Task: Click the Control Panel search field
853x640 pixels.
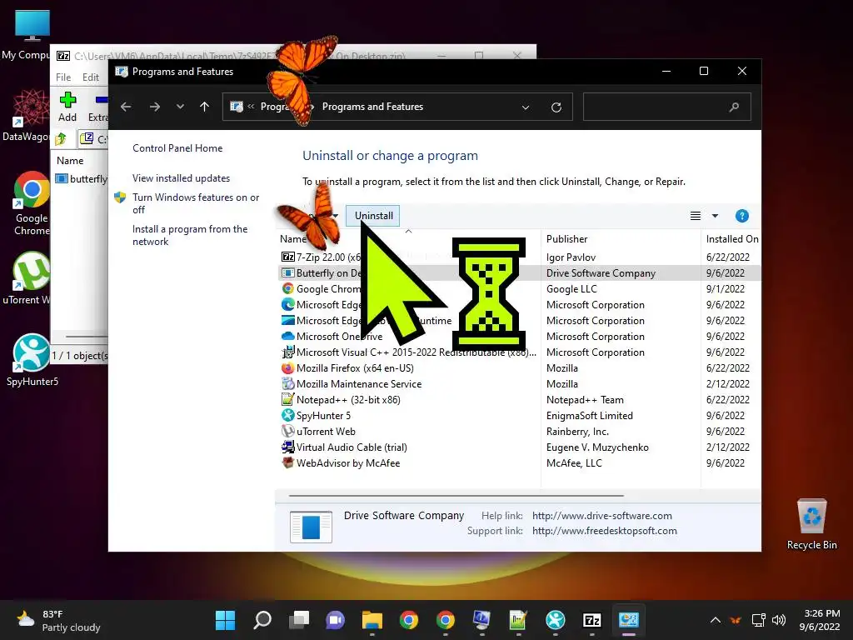Action: coord(667,107)
